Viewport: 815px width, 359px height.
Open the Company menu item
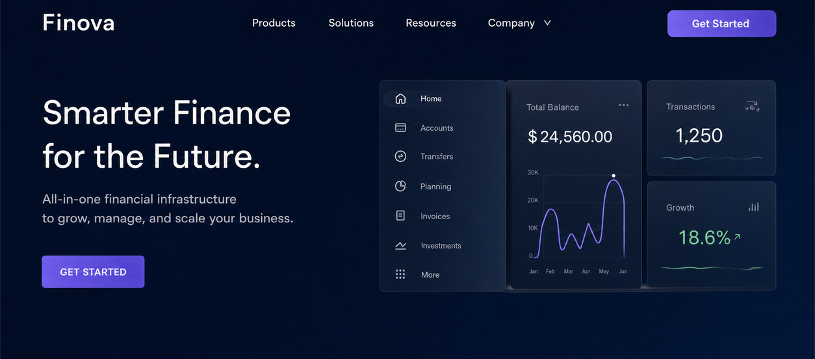[x=511, y=23]
